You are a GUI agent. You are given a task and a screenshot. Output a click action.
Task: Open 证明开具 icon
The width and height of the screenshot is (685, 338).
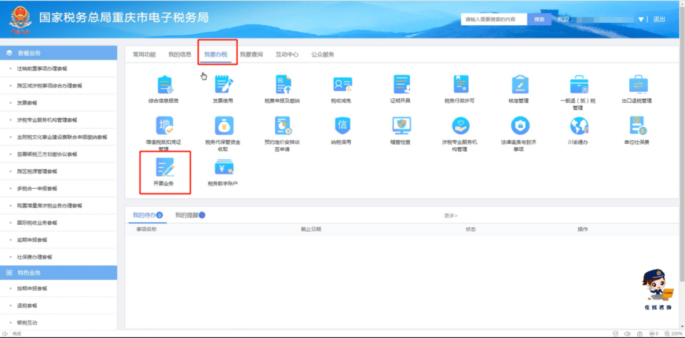pos(401,84)
